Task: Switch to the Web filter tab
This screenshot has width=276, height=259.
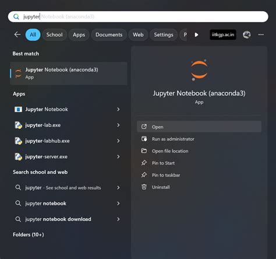Action: (x=138, y=34)
